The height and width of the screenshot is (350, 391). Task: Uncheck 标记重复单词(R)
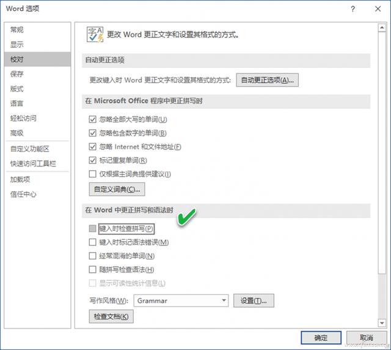[x=92, y=160]
